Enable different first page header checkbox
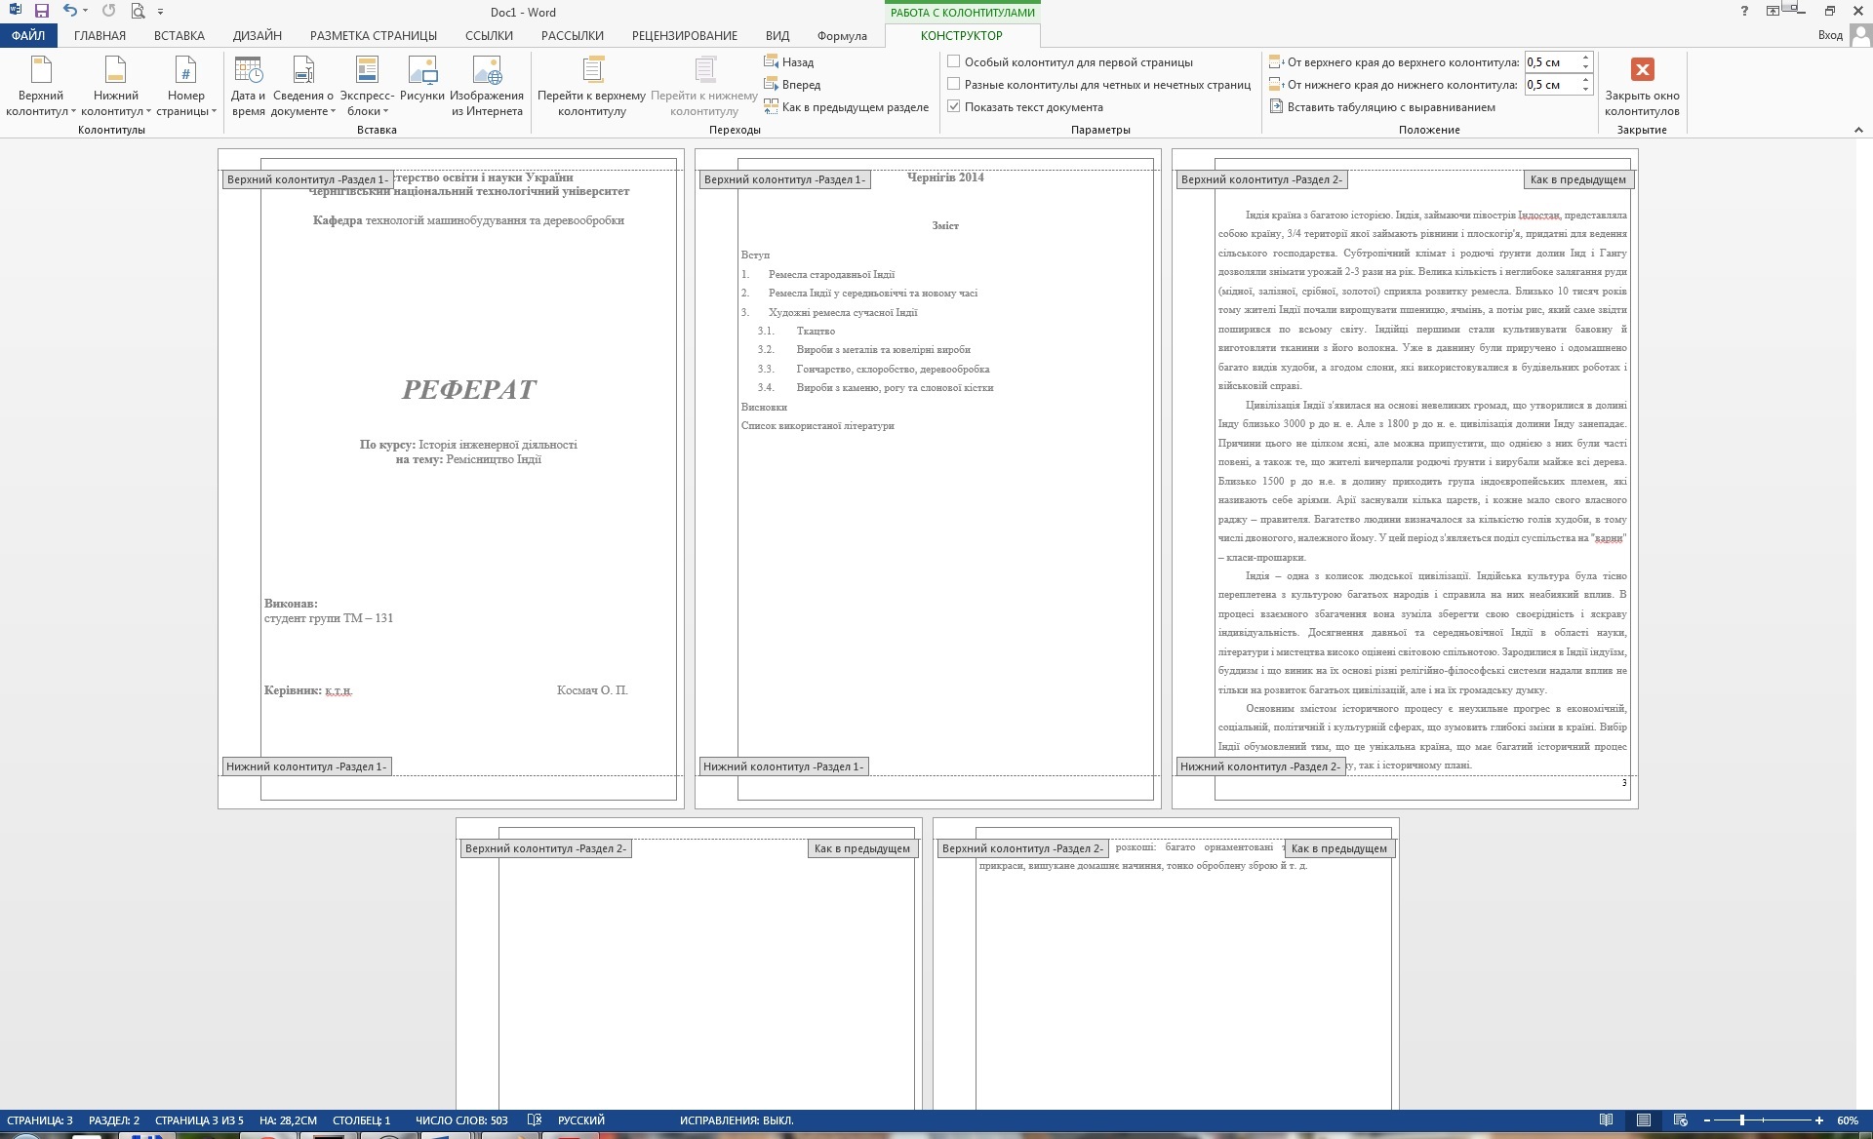 [x=954, y=61]
